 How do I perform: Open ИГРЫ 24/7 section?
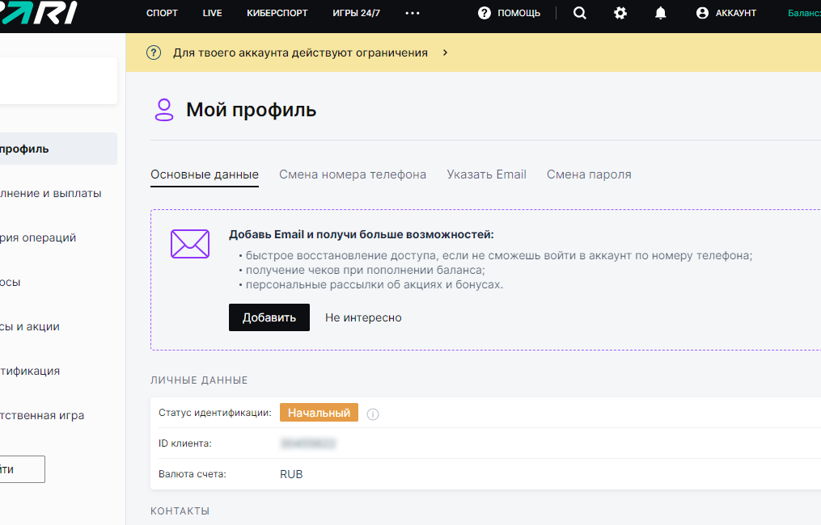[x=356, y=13]
